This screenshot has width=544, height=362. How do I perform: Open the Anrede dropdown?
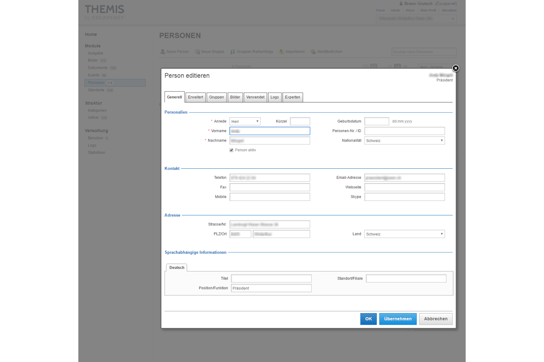245,122
